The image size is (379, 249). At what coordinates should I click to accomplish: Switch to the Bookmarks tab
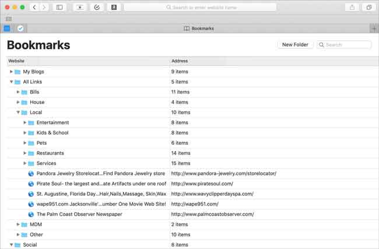click(x=199, y=29)
